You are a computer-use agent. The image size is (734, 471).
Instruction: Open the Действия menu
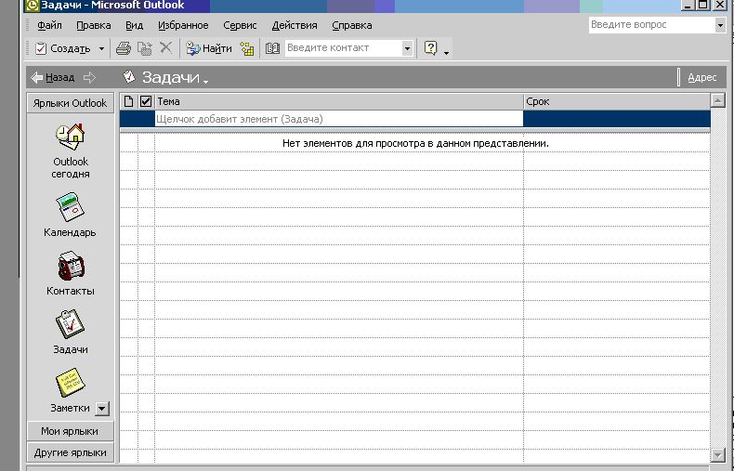pyautogui.click(x=295, y=25)
